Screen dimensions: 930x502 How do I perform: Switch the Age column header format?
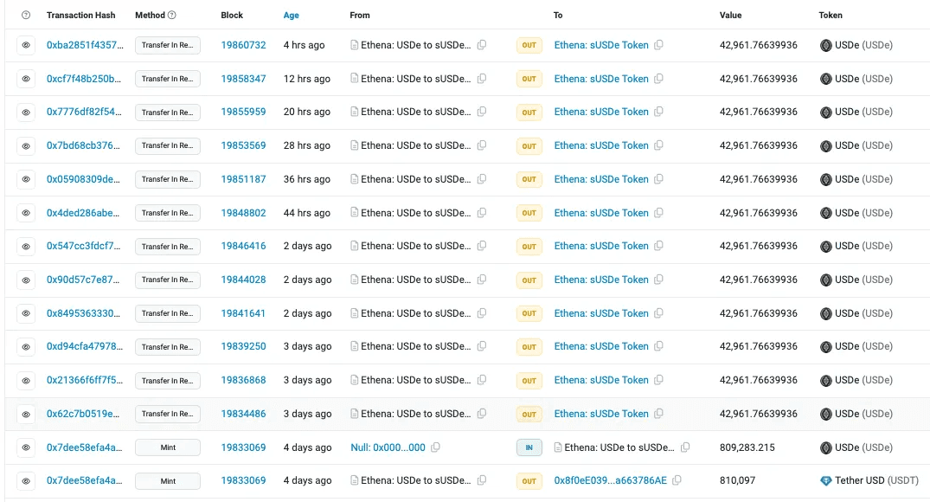point(292,16)
